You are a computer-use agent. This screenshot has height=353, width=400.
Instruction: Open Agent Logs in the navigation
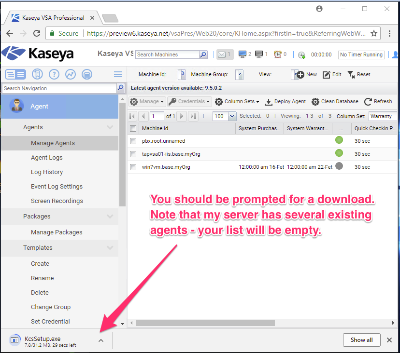(x=47, y=158)
